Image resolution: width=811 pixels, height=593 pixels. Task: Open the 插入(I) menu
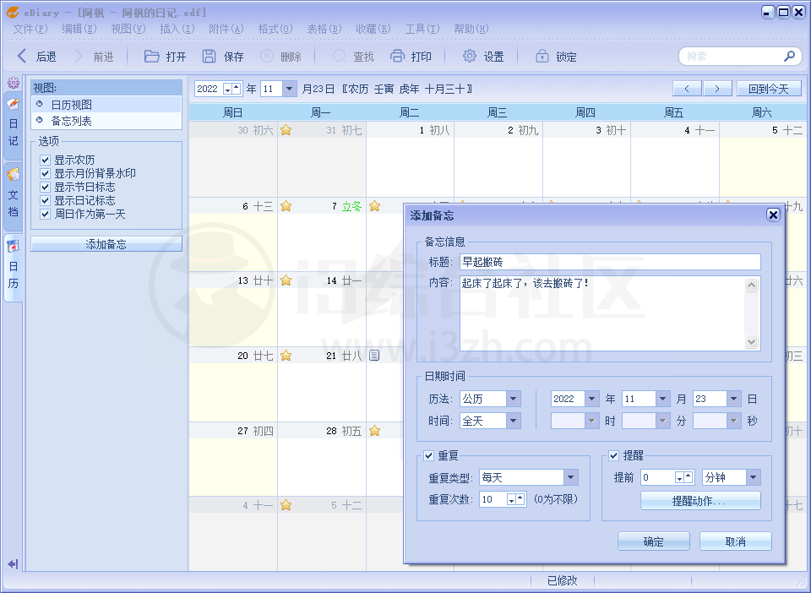click(x=177, y=29)
